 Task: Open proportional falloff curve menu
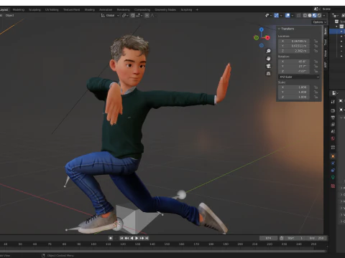click(x=152, y=15)
